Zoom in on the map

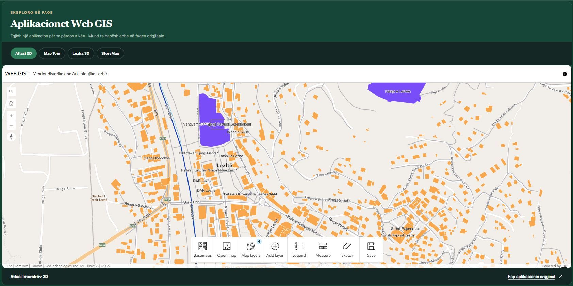(11, 116)
